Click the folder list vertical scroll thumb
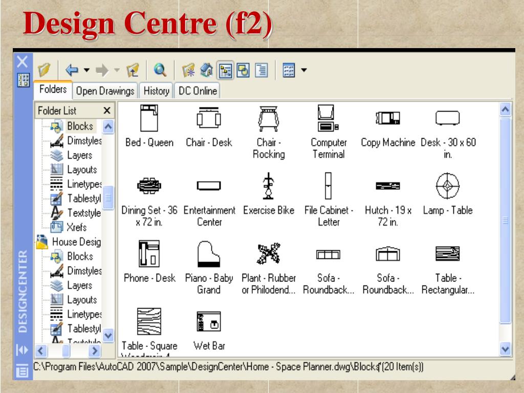The height and width of the screenshot is (393, 524). 108,198
